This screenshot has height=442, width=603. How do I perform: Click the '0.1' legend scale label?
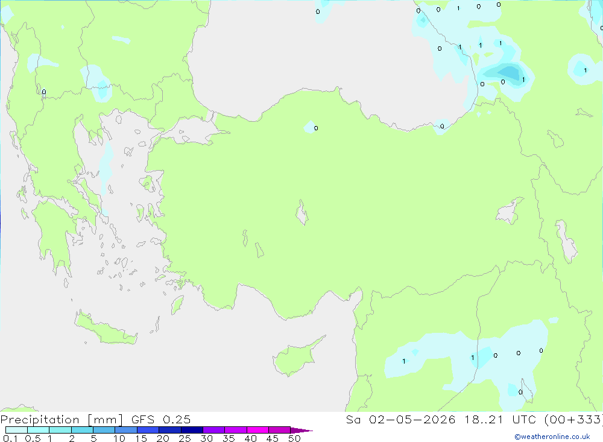[x=10, y=438]
